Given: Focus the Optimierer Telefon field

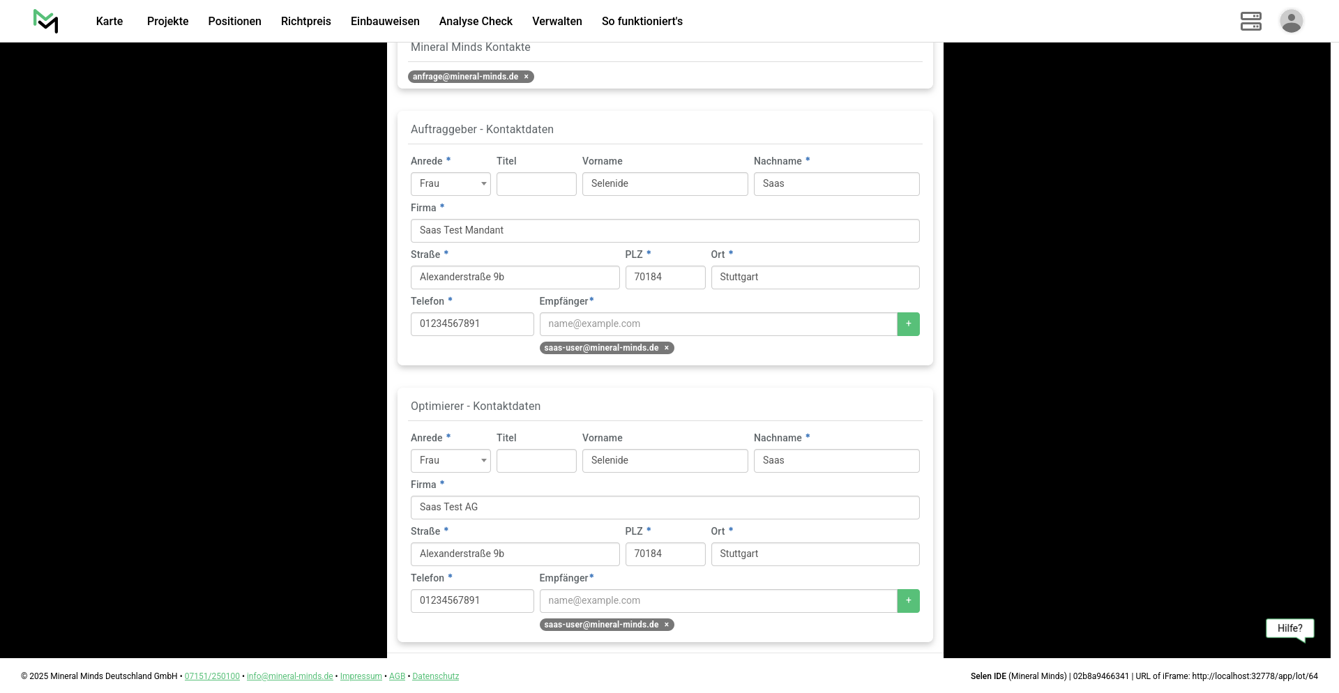Looking at the screenshot, I should [472, 601].
